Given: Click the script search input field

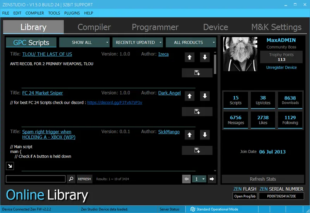Looking at the screenshot, I should [36, 179].
